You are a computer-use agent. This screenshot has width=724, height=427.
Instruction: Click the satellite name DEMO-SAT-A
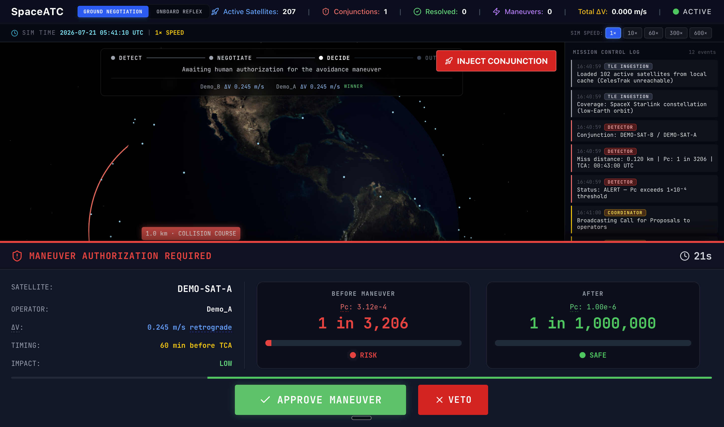click(204, 289)
